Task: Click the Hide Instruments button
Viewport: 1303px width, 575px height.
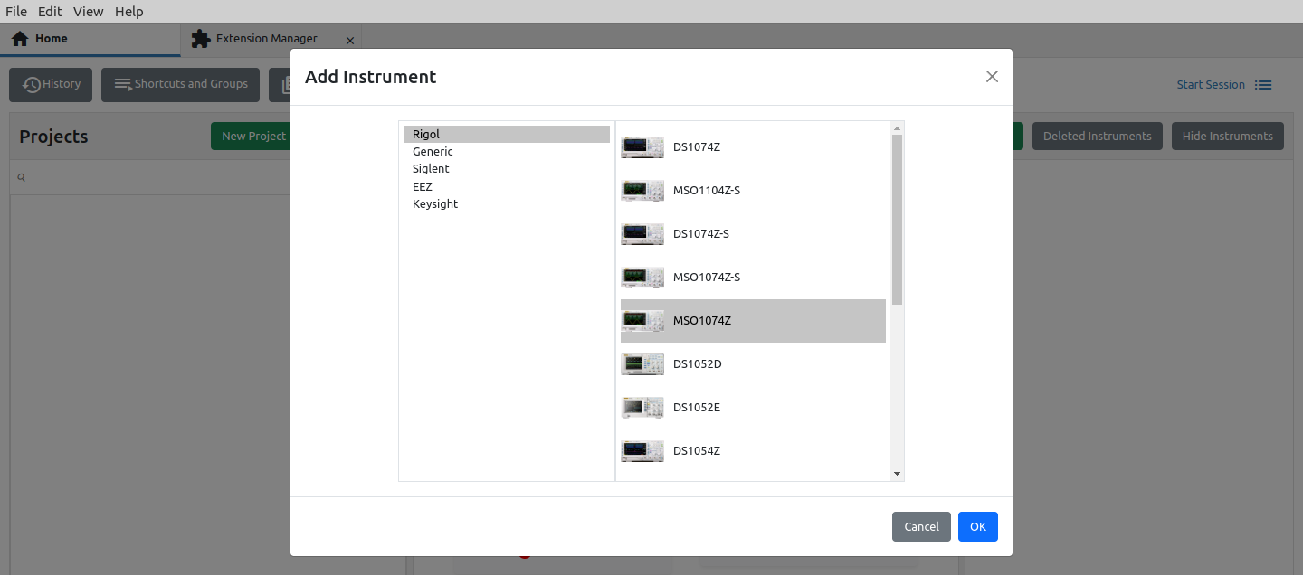Action: click(x=1228, y=137)
